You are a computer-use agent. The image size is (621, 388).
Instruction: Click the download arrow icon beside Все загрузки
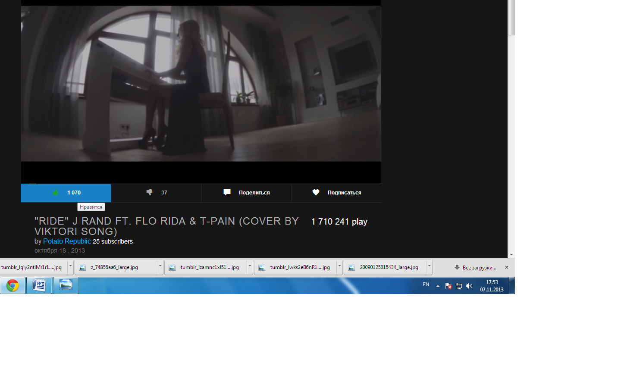coord(457,267)
